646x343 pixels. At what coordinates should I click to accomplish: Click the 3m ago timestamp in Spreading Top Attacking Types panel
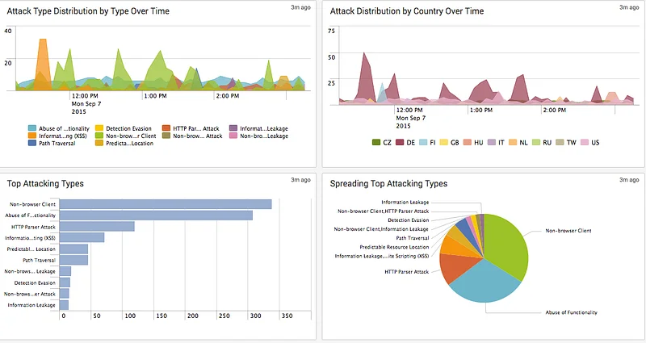629,180
